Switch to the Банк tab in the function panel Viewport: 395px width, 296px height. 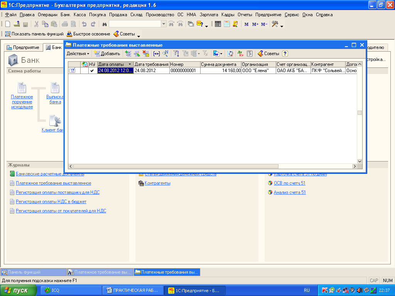tap(54, 47)
